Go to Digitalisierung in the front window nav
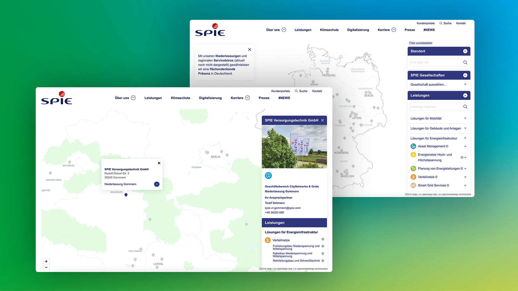The height and width of the screenshot is (291, 518). (x=210, y=98)
